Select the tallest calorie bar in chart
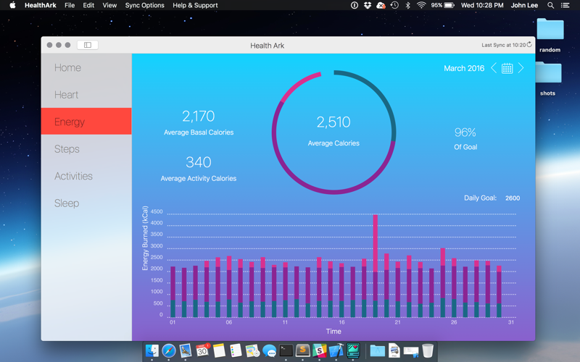This screenshot has width=580, height=362. [375, 266]
